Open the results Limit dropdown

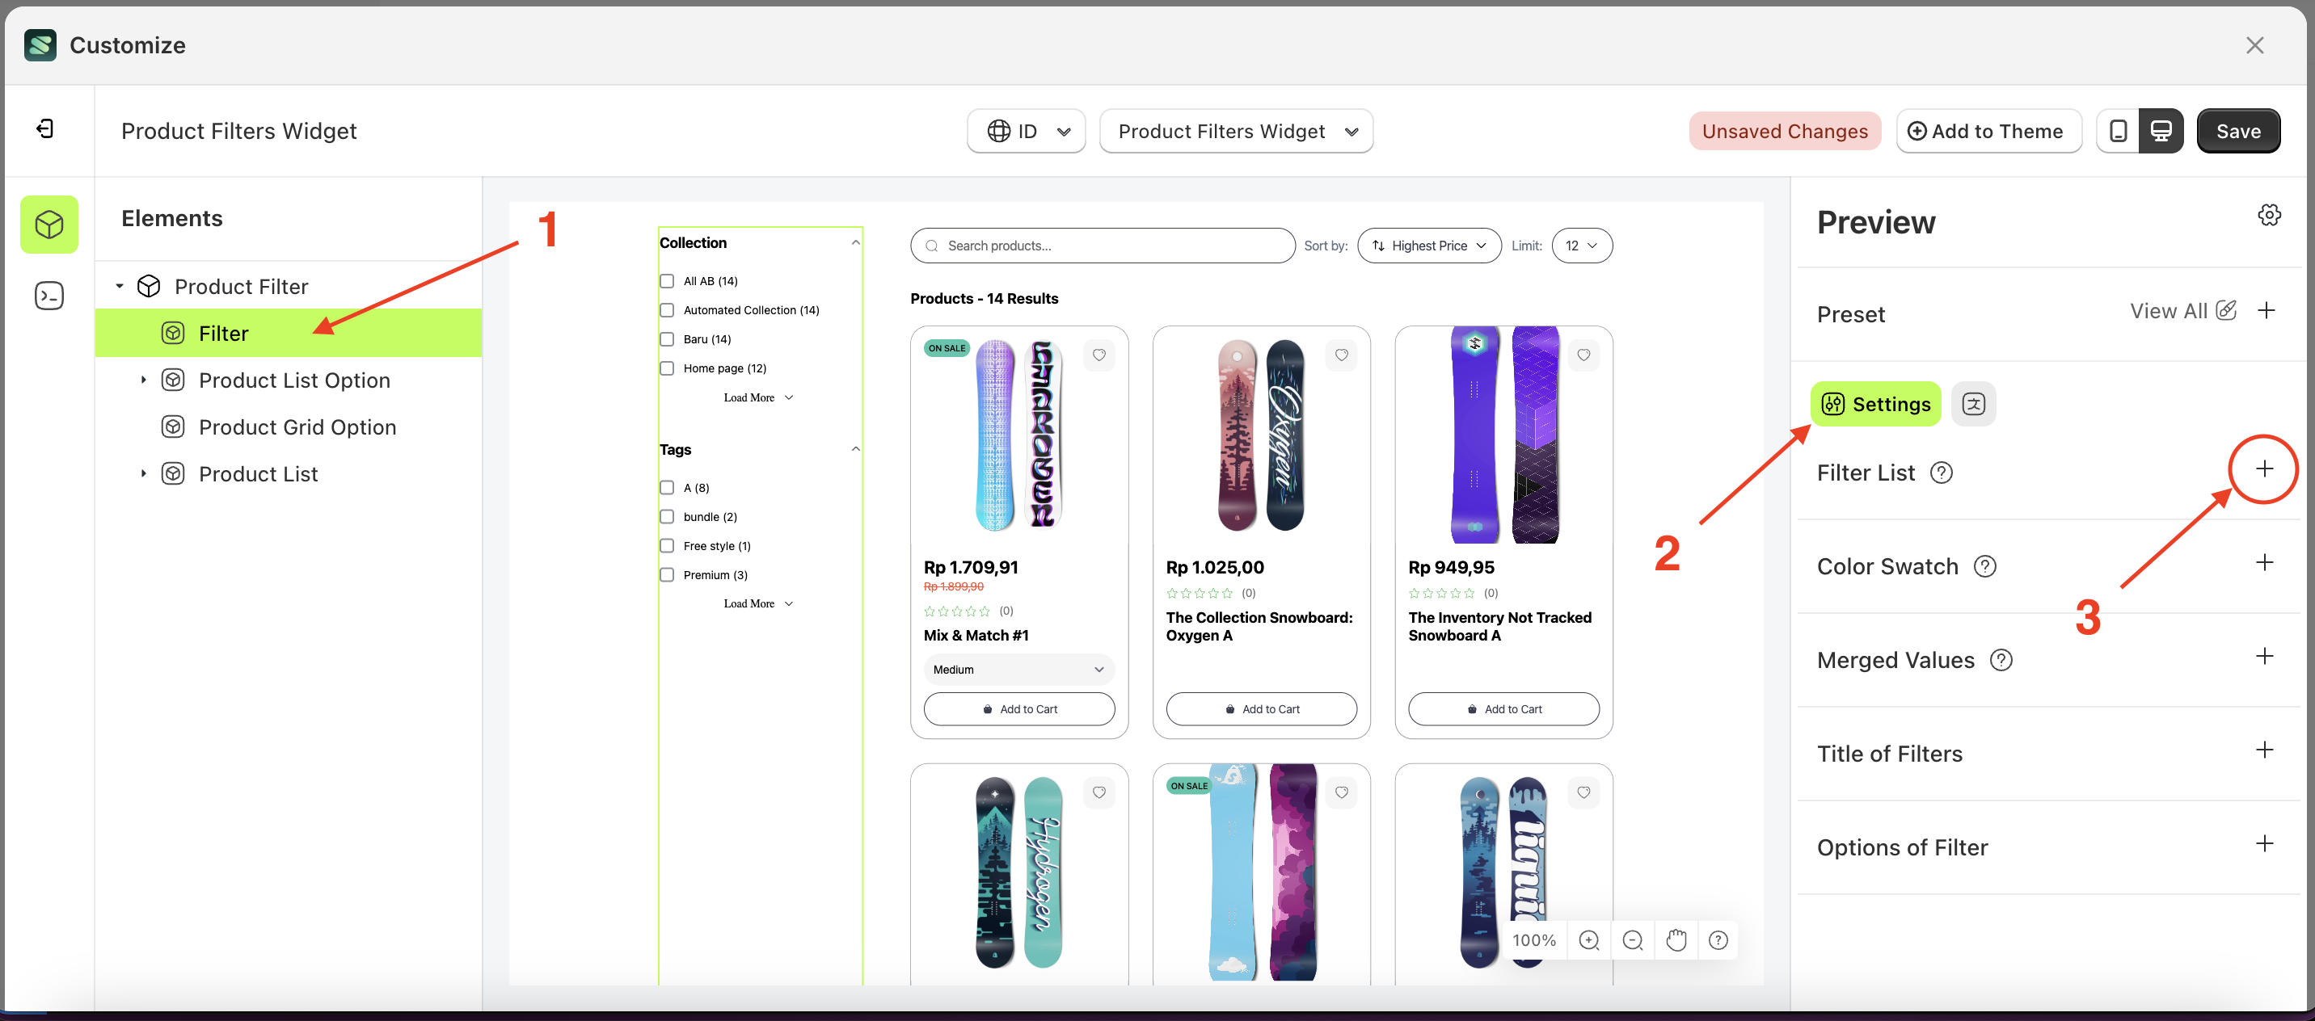tap(1582, 245)
